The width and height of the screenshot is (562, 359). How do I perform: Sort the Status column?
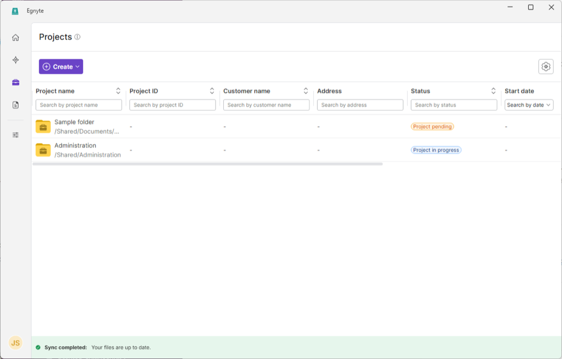tap(493, 91)
